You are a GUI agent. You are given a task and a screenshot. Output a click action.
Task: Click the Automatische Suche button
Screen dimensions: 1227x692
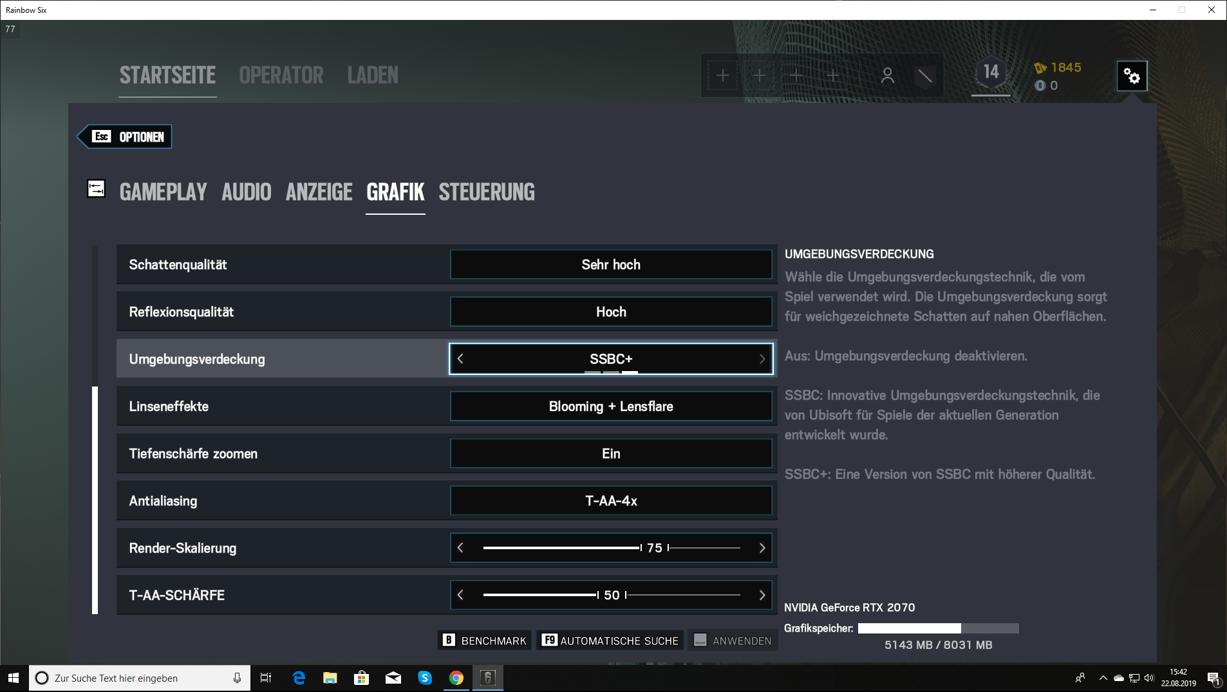[610, 641]
